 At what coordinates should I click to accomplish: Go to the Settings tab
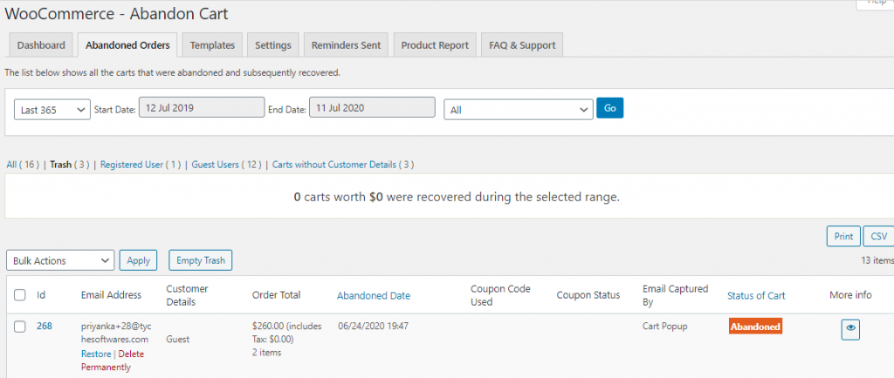[273, 45]
